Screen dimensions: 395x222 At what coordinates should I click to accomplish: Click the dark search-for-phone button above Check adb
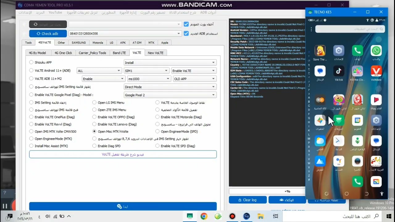point(48,24)
